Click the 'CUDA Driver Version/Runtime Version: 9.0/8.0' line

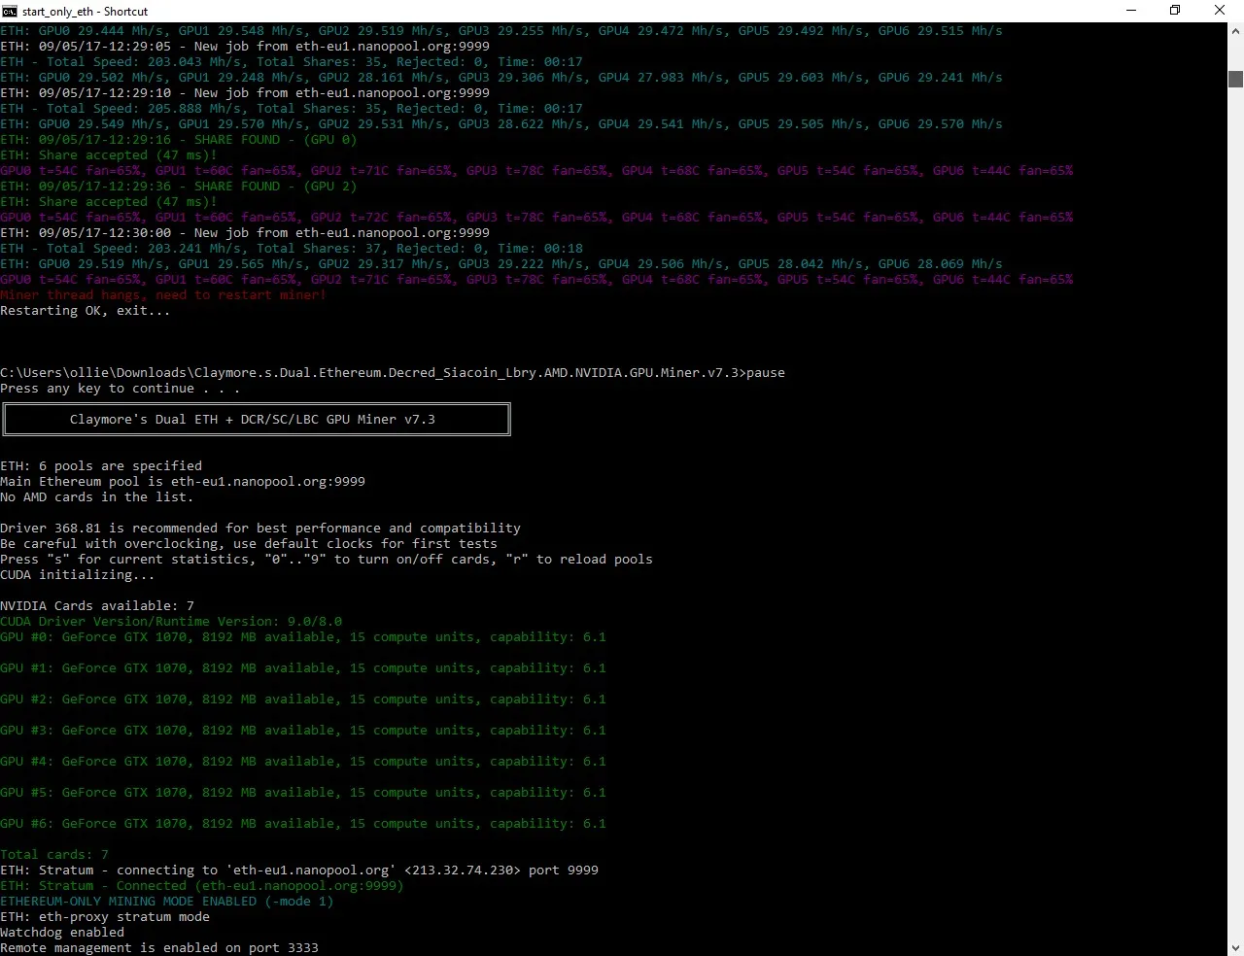[171, 622]
